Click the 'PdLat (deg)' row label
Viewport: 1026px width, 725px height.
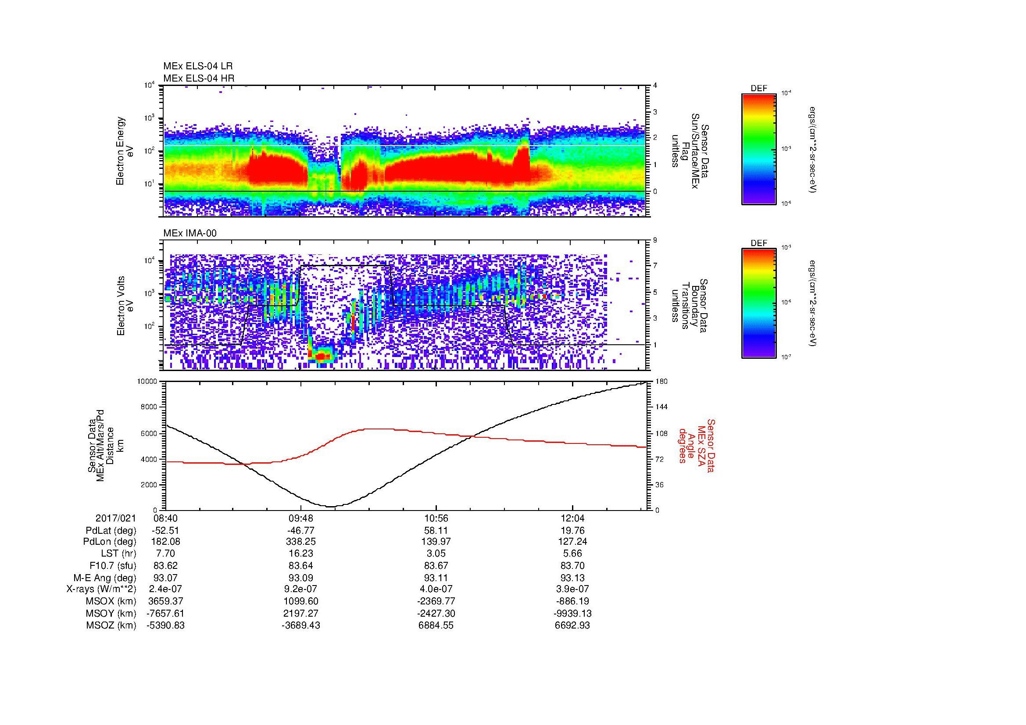(x=111, y=531)
